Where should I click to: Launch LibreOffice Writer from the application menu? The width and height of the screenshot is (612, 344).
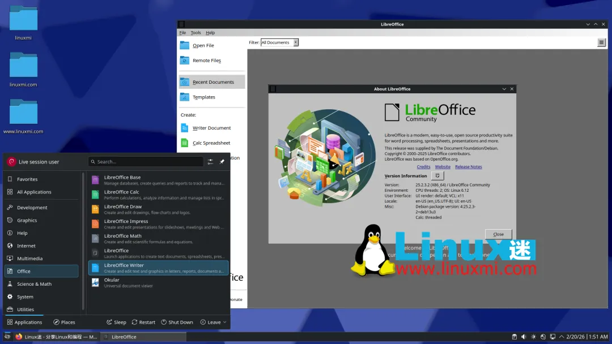158,268
